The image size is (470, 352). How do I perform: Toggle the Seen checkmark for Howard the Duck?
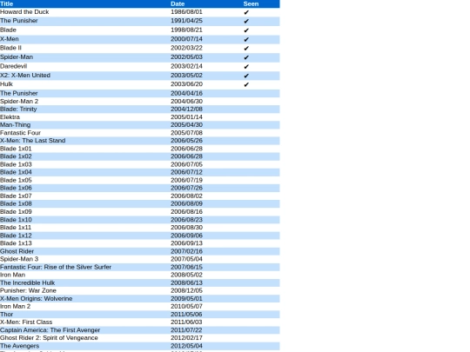click(x=246, y=12)
